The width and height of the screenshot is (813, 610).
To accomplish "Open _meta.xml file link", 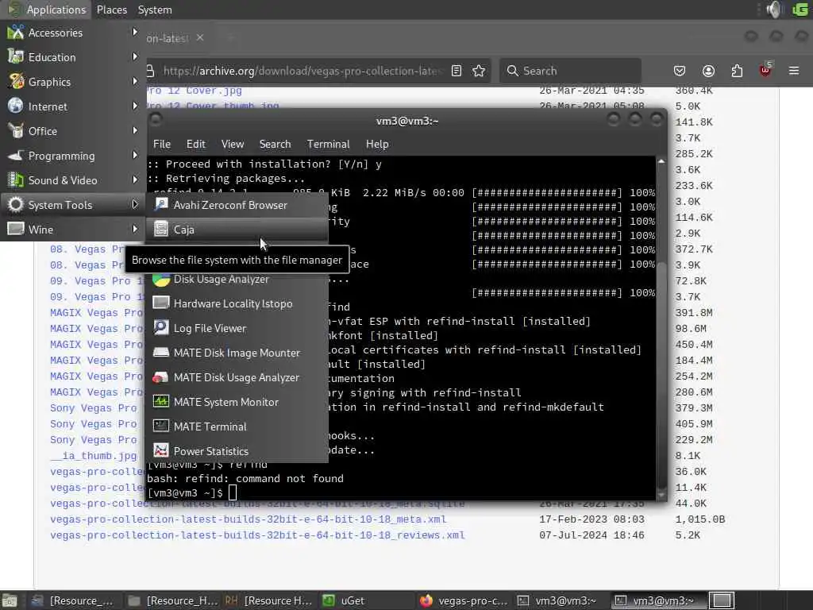I will coord(249,519).
